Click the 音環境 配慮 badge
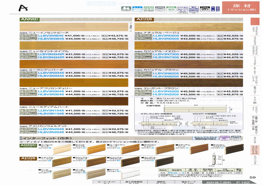262x185 pixels. click(x=171, y=9)
